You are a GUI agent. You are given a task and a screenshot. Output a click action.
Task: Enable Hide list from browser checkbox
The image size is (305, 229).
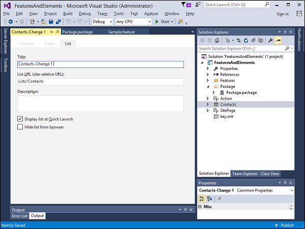[20, 127]
